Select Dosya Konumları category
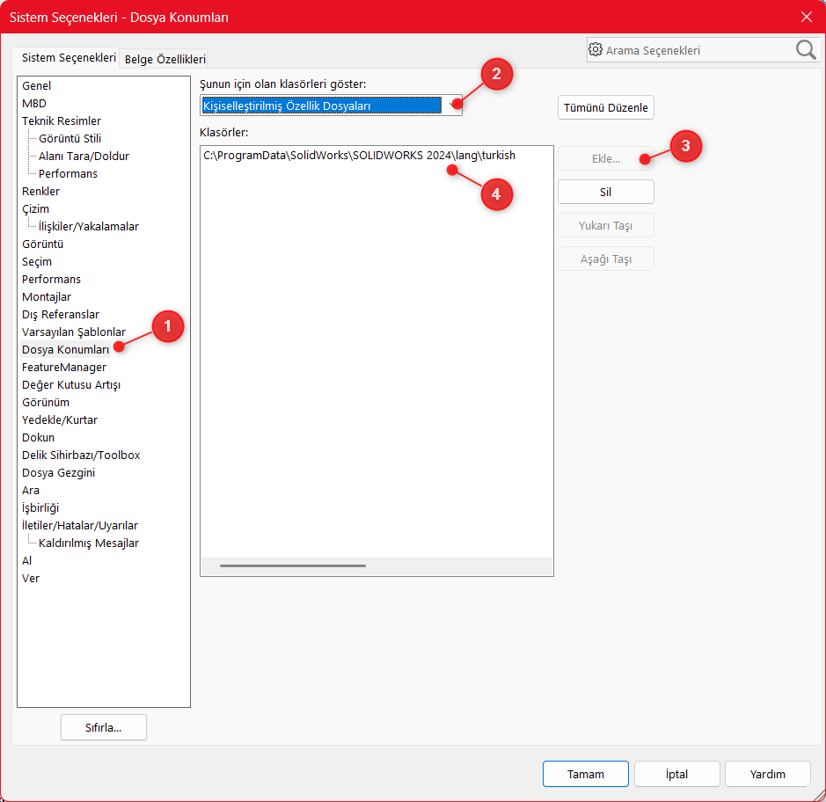The width and height of the screenshot is (826, 802). coord(65,350)
